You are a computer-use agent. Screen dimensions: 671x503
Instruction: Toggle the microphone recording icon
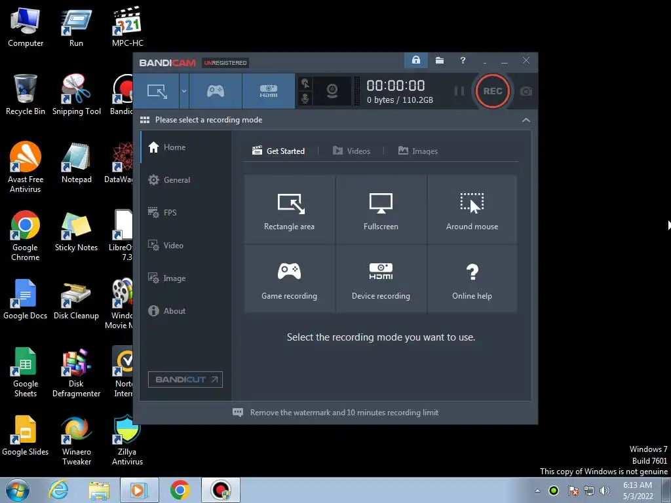(305, 98)
